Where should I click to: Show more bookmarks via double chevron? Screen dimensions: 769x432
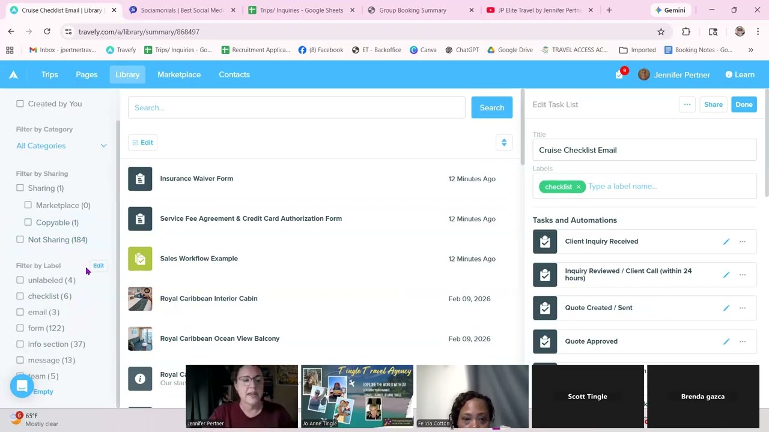click(750, 50)
